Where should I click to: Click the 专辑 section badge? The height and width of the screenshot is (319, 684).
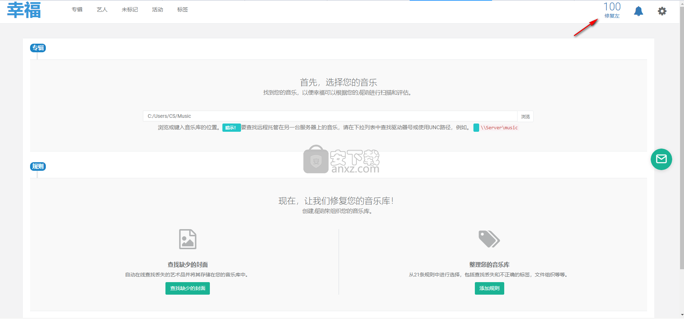pos(38,48)
